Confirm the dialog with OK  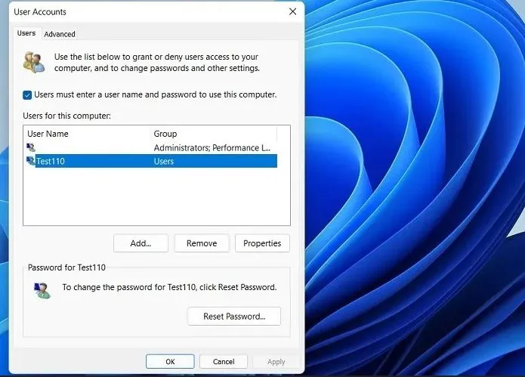pos(170,362)
